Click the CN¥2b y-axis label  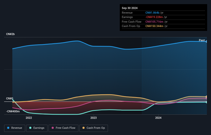(x=10, y=34)
